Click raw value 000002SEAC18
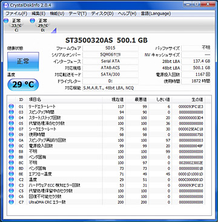The height and width of the screenshot is (222, 218). [191, 129]
